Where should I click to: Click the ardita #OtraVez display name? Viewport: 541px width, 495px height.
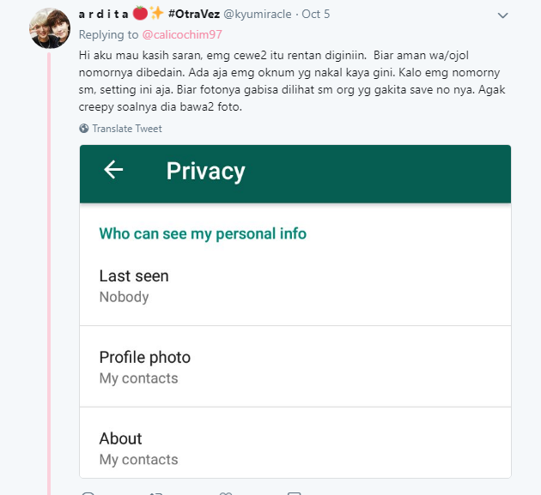tap(149, 14)
